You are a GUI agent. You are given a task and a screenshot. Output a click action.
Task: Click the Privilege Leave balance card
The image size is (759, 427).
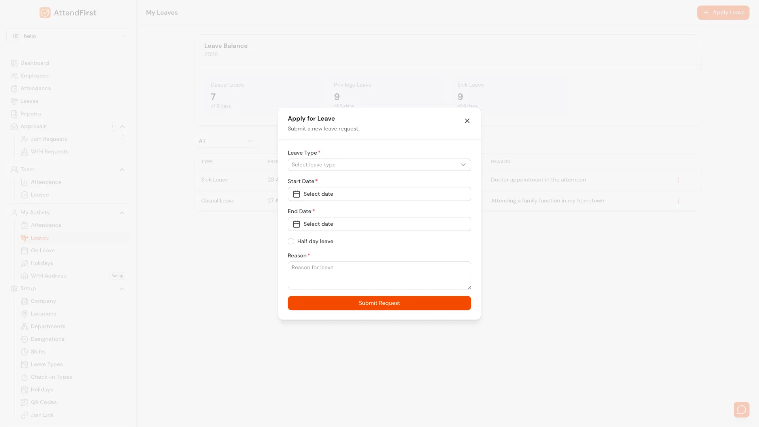click(386, 96)
